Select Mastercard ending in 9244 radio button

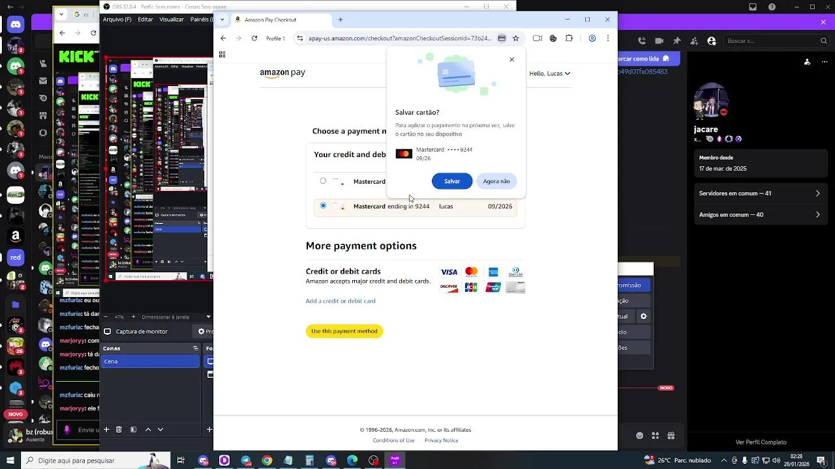(323, 206)
